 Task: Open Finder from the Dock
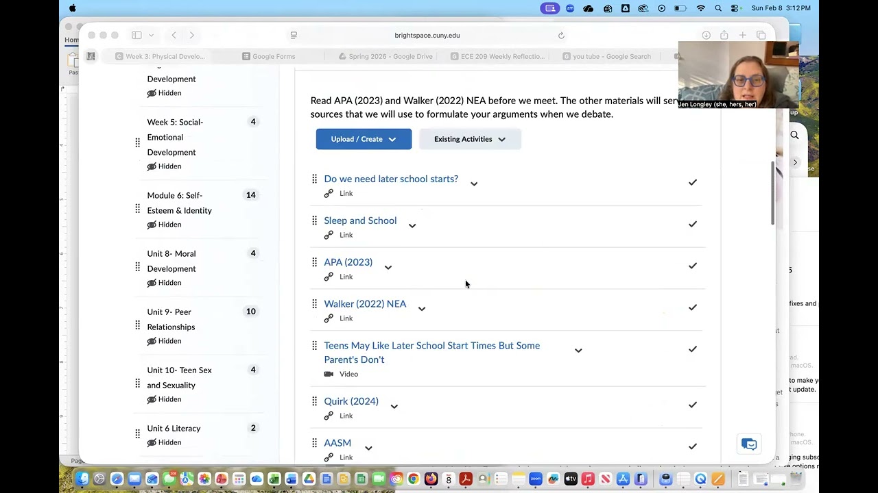[x=82, y=479]
